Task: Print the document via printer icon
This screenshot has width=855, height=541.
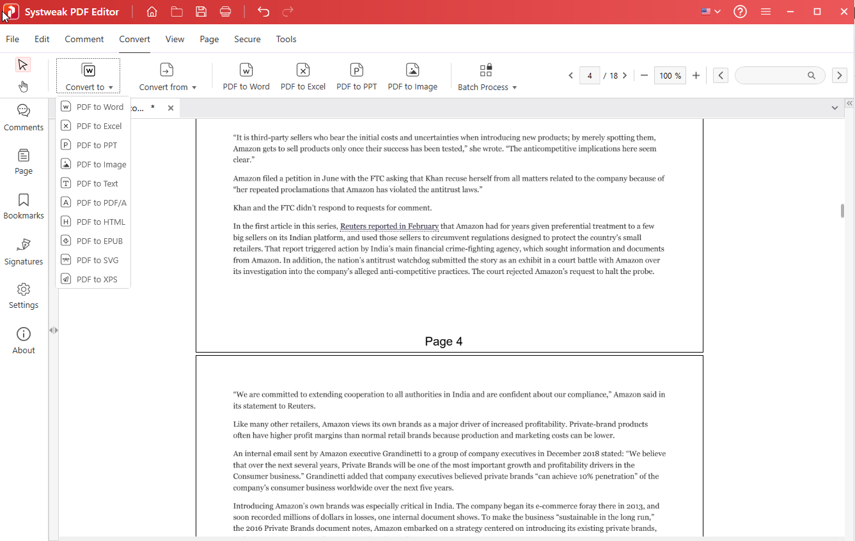Action: point(225,11)
